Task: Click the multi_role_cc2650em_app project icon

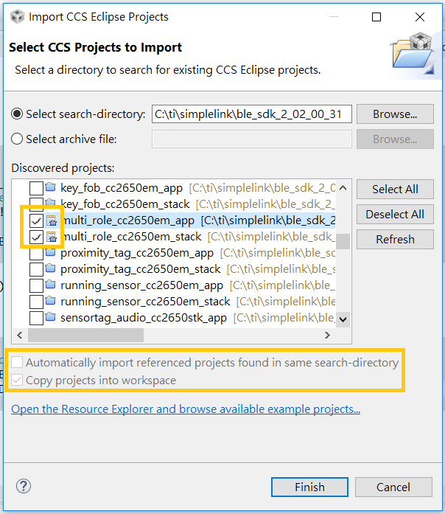Action: point(51,220)
